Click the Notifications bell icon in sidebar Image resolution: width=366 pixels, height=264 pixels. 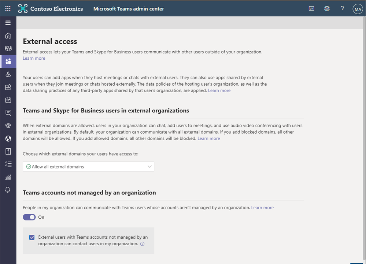(8, 190)
